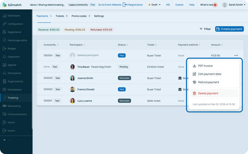Screen dimensions: 248x154
Task: Open the Draft status dropdown
Action: tap(155, 5)
